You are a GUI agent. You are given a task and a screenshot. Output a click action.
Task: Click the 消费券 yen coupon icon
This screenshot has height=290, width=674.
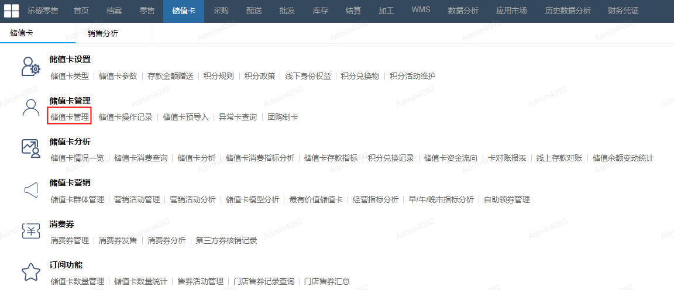(x=30, y=231)
